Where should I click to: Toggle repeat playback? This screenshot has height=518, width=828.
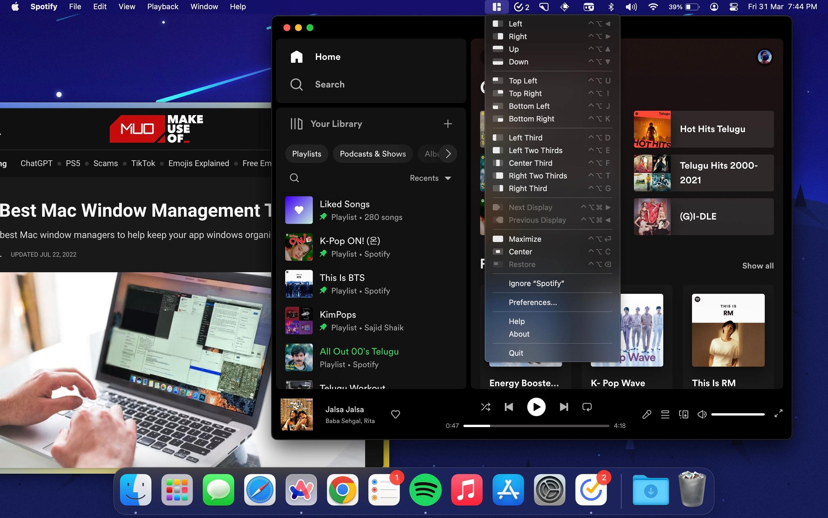[x=587, y=407]
